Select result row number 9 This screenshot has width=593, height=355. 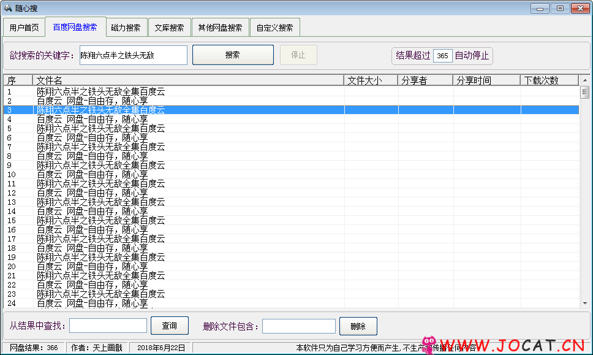click(x=291, y=165)
